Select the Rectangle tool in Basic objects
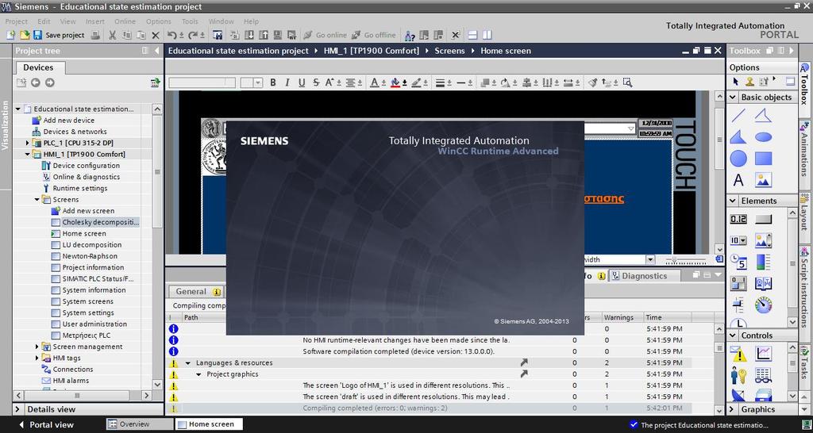Image resolution: width=813 pixels, height=433 pixels. coord(763,159)
